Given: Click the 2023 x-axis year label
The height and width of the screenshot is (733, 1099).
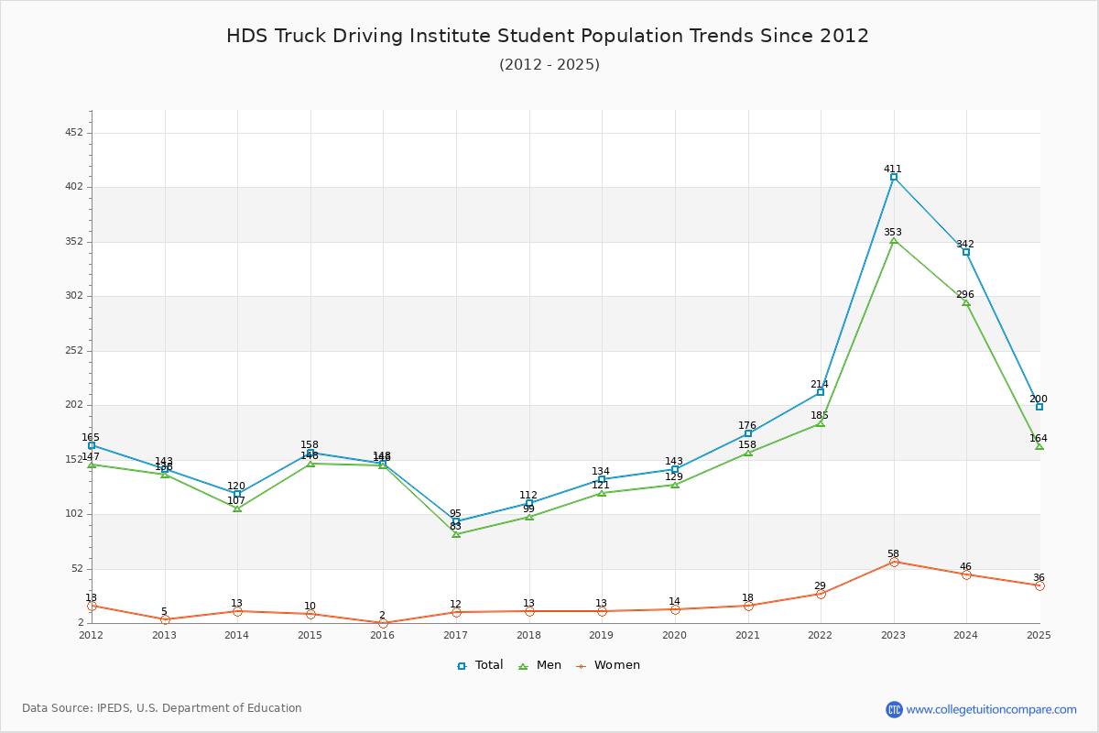Looking at the screenshot, I should click(894, 635).
